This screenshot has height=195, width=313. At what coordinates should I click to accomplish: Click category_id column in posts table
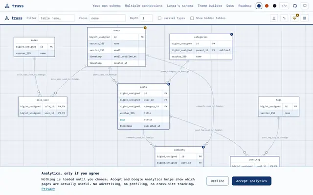tap(152, 106)
